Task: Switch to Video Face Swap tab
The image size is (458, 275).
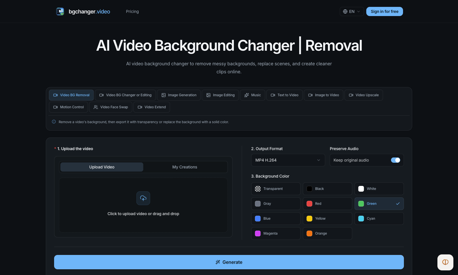Action: [x=111, y=107]
